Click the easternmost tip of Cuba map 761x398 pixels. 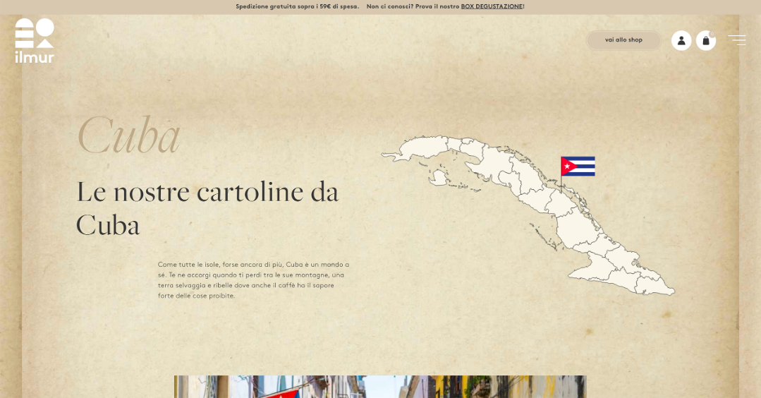pyautogui.click(x=672, y=291)
